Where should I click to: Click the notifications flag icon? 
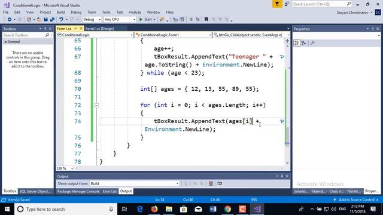pos(277,4)
